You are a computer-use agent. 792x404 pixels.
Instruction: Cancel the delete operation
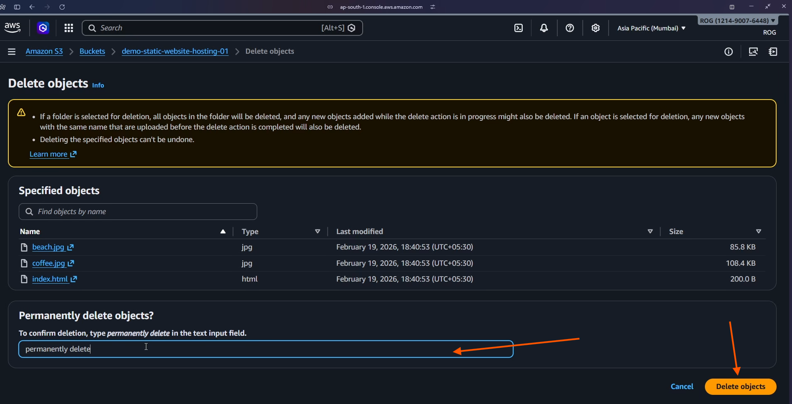(682, 387)
